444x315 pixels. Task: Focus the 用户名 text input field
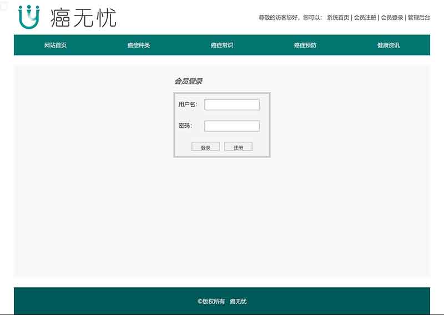click(231, 105)
